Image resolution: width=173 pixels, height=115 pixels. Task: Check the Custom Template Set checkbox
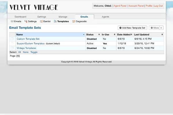12,39
